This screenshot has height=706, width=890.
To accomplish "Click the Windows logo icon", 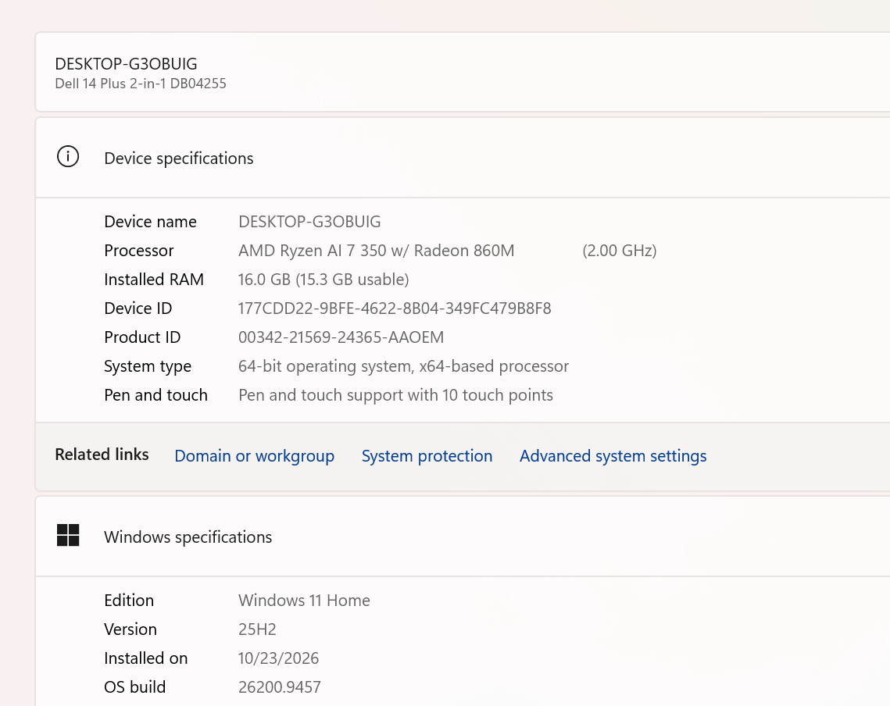I will pos(68,535).
